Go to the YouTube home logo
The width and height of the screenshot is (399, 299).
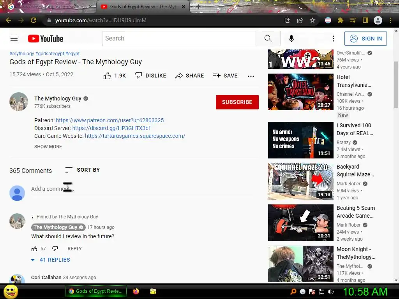46,39
